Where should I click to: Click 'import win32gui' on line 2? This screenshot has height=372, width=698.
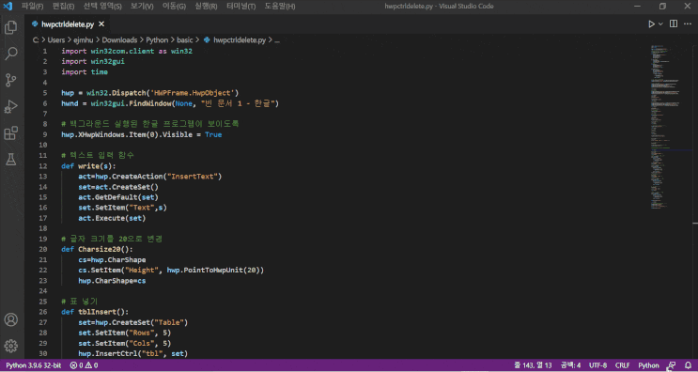(93, 61)
